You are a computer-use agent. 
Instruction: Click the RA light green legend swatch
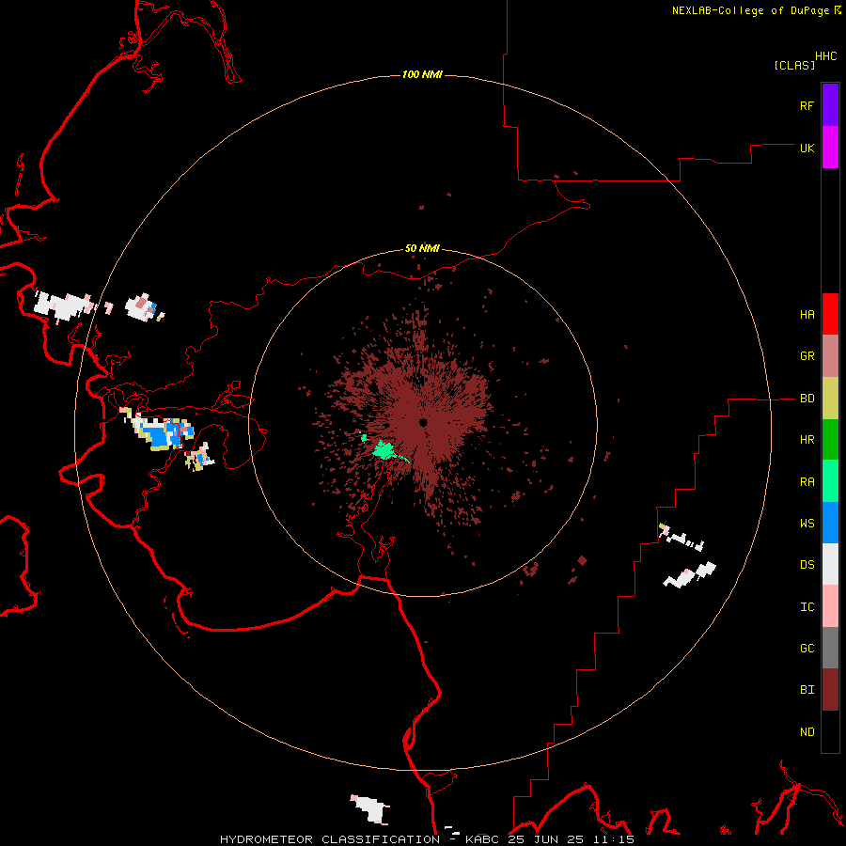(x=830, y=481)
